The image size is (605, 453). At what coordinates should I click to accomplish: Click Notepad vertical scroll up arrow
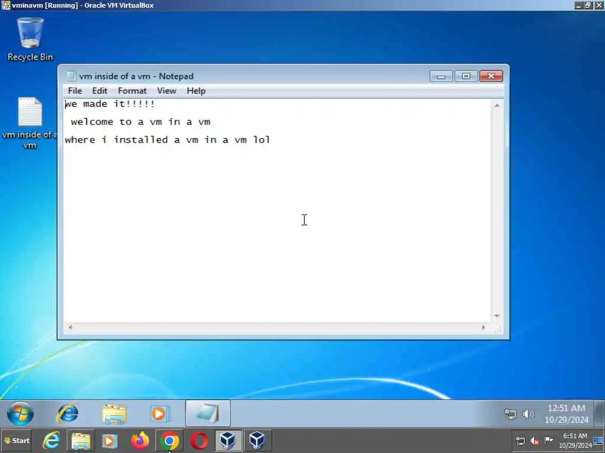tap(497, 106)
